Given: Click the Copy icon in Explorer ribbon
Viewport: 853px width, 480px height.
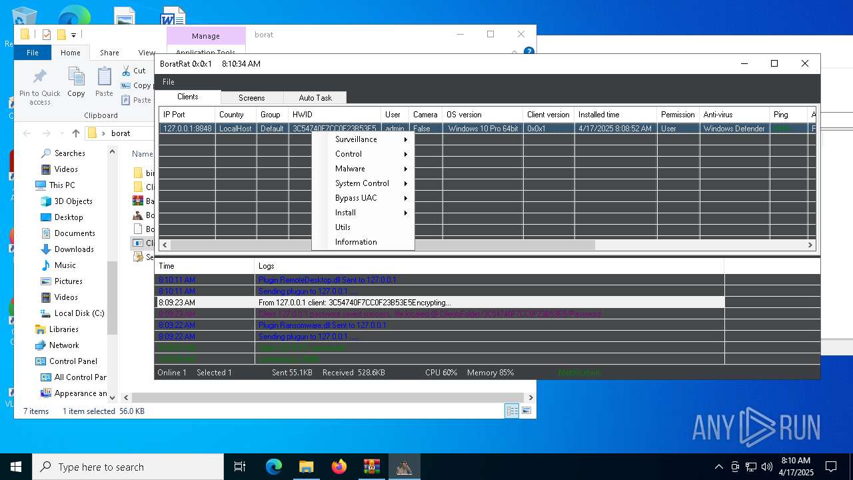Looking at the screenshot, I should tap(76, 83).
